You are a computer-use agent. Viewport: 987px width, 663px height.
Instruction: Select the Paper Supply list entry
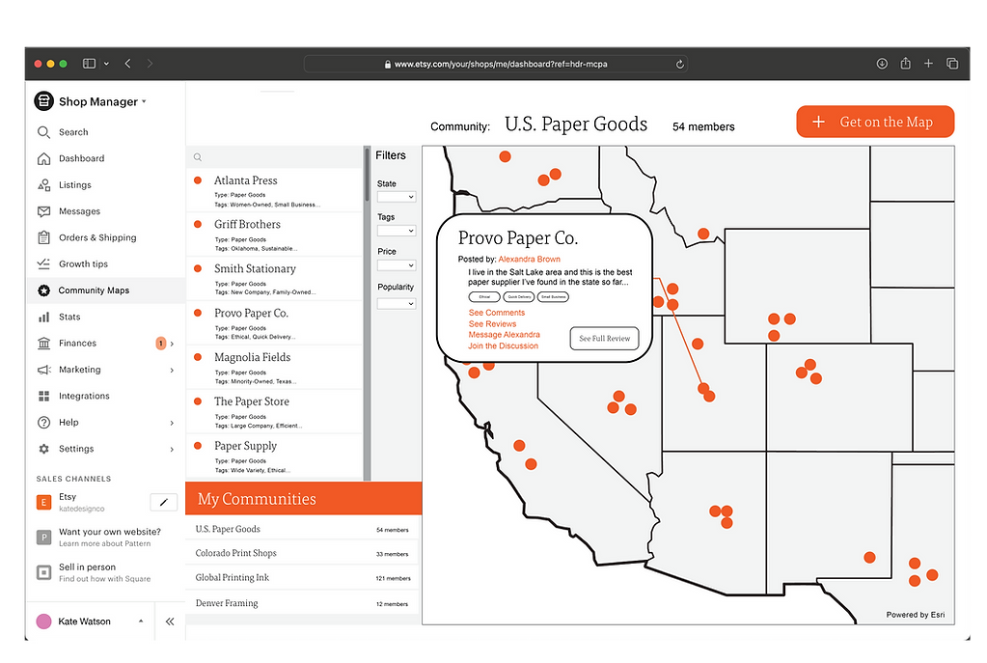point(274,456)
